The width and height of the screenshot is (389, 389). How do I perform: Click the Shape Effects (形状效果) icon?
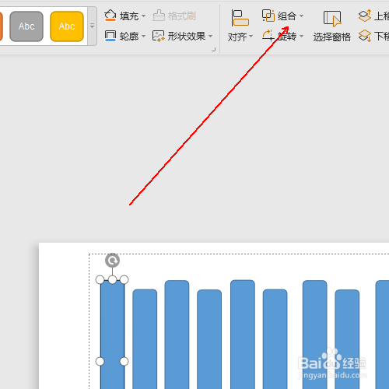(158, 36)
